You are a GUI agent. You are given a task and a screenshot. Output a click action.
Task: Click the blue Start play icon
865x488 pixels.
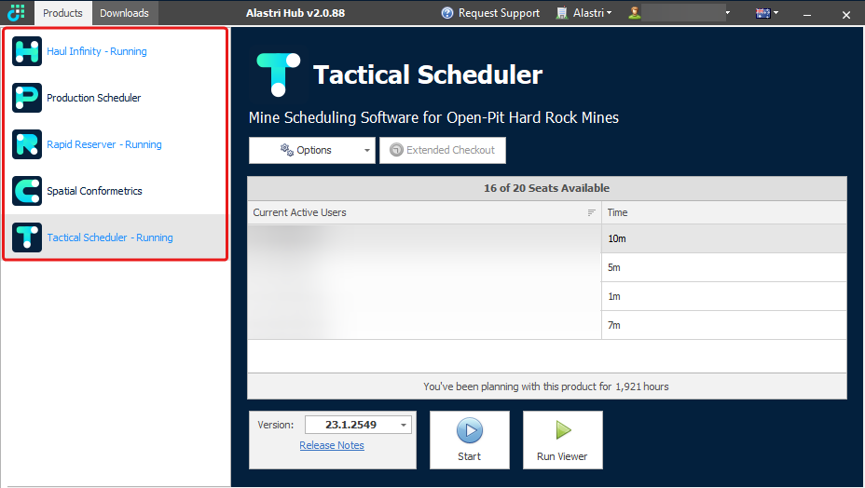point(470,430)
